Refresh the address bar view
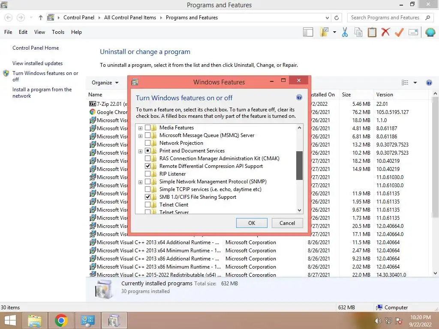This screenshot has width=439, height=329. coord(337,18)
